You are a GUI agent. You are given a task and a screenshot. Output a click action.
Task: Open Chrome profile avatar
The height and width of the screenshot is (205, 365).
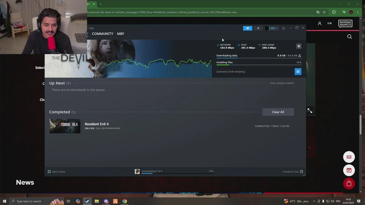(x=351, y=12)
